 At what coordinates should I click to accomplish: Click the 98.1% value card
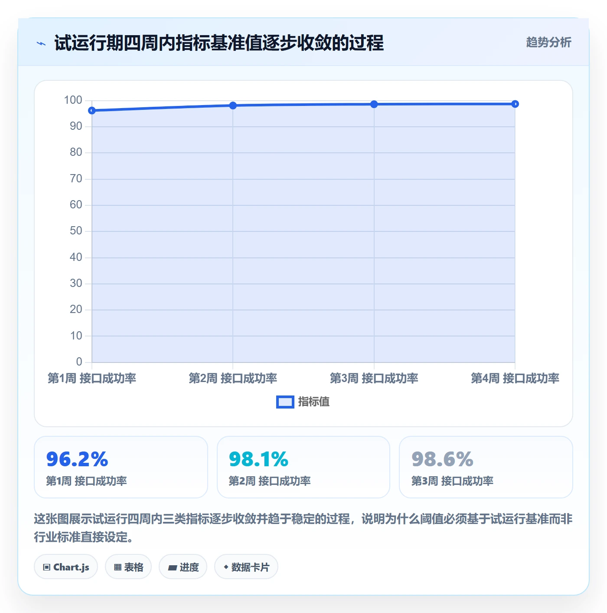[303, 467]
